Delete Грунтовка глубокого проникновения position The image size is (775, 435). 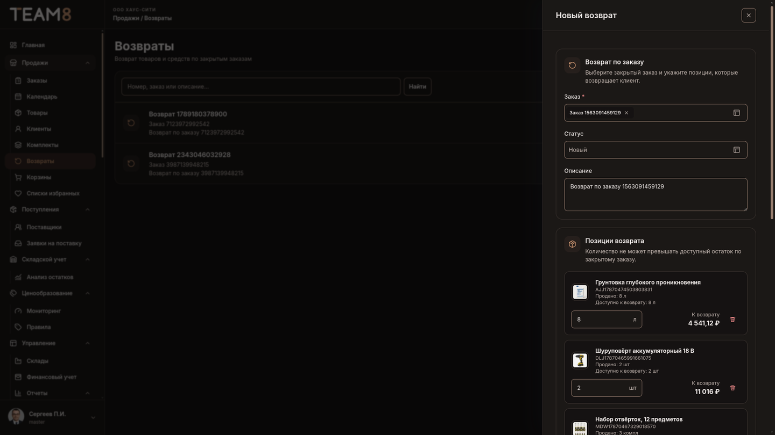(x=732, y=320)
